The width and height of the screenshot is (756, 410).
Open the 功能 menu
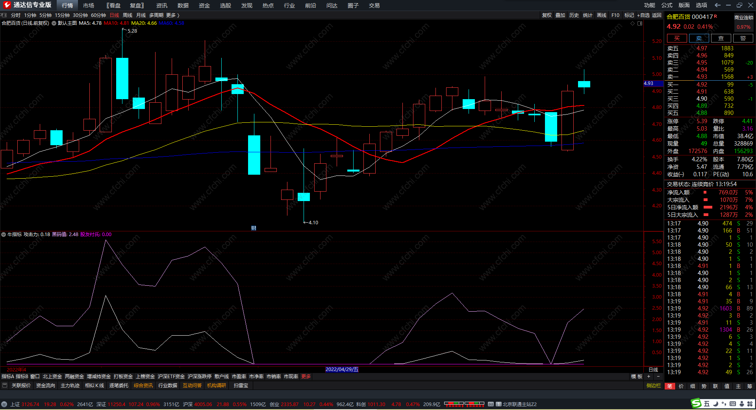coord(650,5)
